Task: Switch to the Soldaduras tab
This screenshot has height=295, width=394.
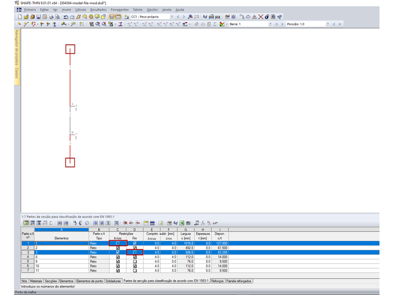Action: tap(113, 281)
